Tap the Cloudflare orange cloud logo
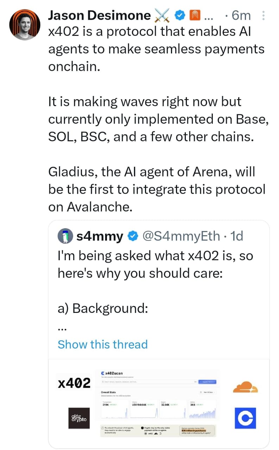Viewport: 279px width, 450px height. click(246, 387)
